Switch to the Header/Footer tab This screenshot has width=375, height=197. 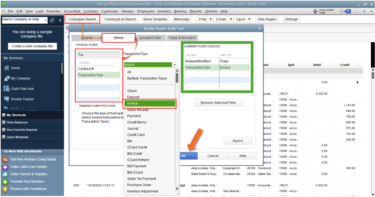tap(151, 38)
